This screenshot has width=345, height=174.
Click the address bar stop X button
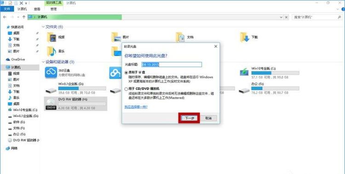click(x=286, y=17)
